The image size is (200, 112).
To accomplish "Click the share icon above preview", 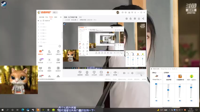I will pyautogui.click(x=143, y=19).
